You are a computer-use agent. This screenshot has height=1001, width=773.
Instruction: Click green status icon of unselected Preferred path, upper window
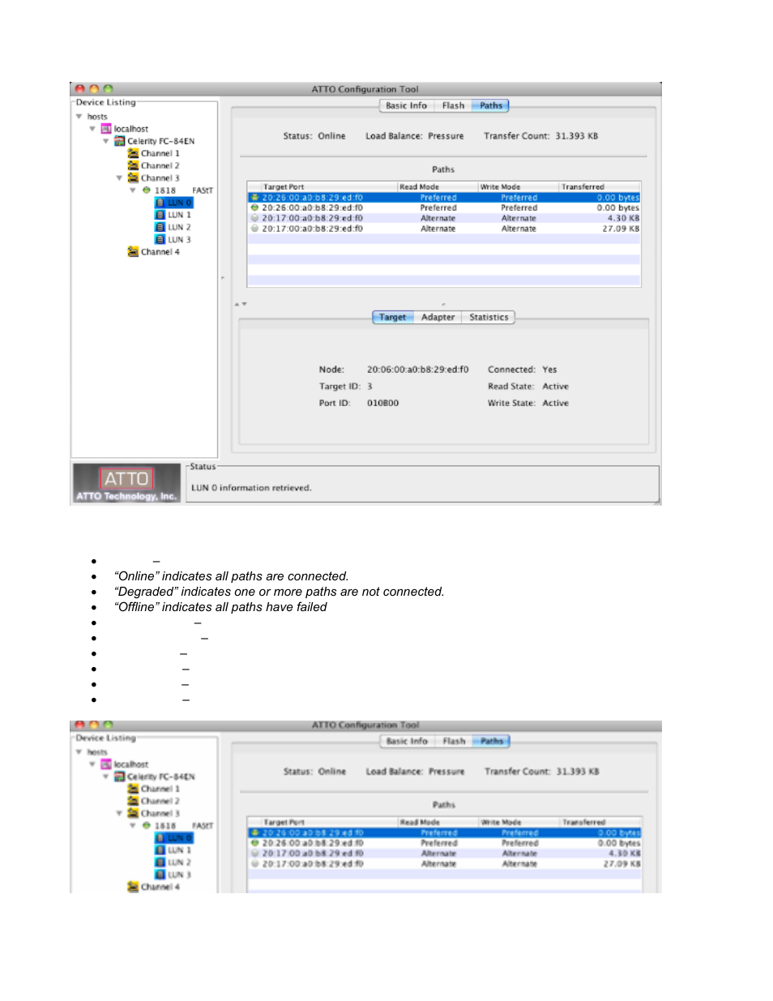click(254, 207)
